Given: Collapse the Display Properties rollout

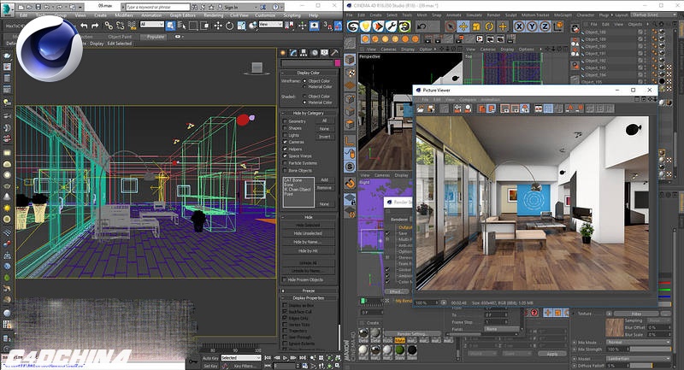Looking at the screenshot, I should pyautogui.click(x=309, y=298).
